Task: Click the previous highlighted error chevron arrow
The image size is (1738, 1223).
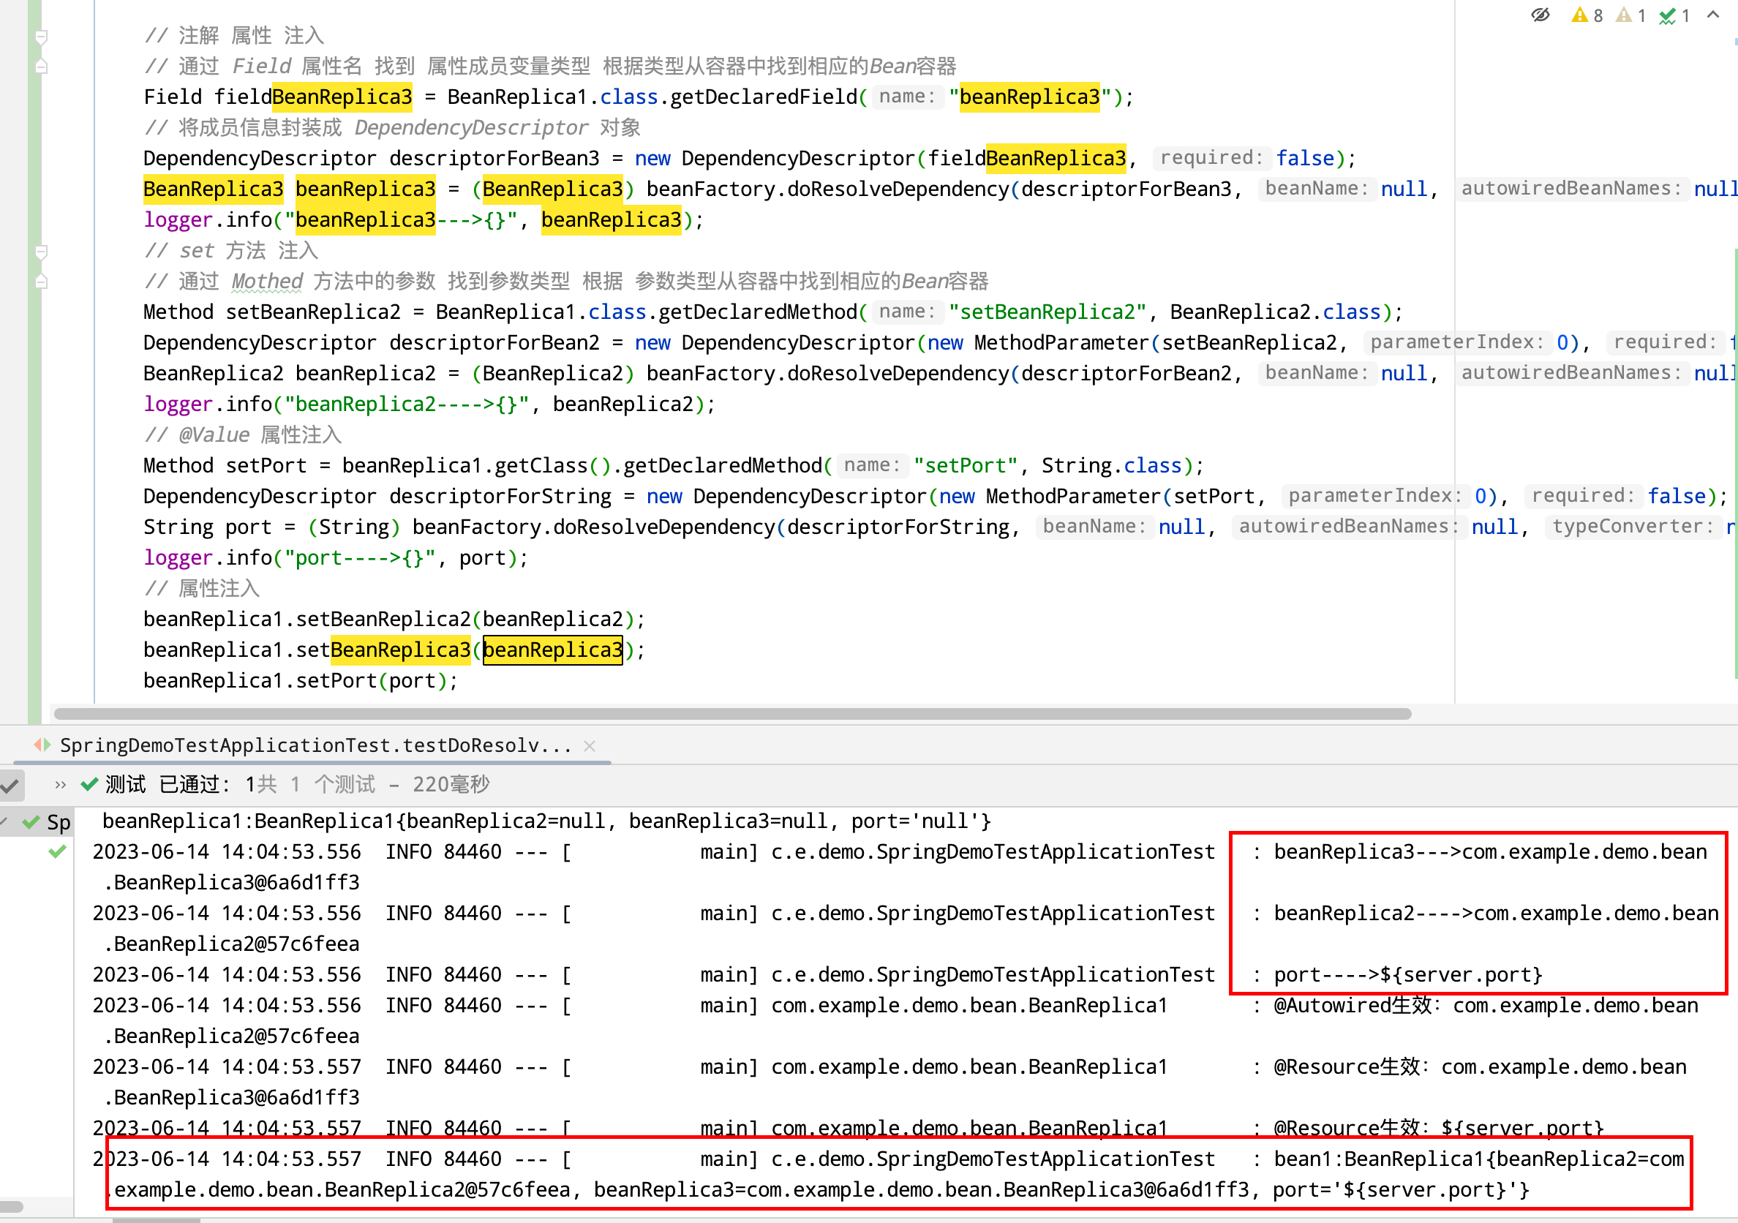Action: click(1713, 15)
